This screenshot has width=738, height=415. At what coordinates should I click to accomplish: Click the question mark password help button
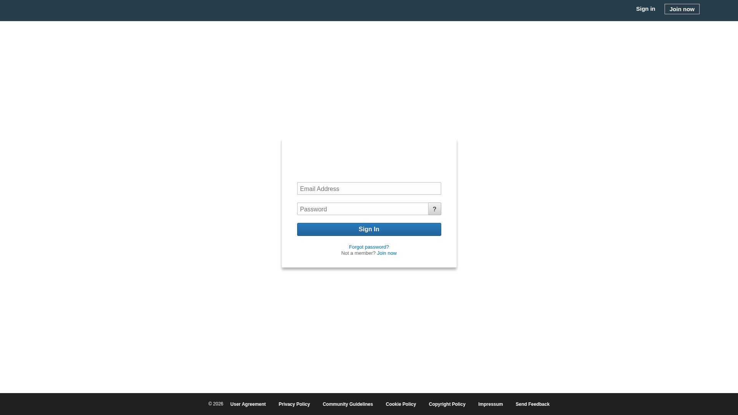click(x=435, y=209)
